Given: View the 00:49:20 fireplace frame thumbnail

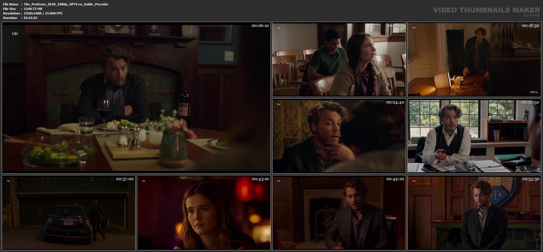Looking at the screenshot, I should (339, 213).
